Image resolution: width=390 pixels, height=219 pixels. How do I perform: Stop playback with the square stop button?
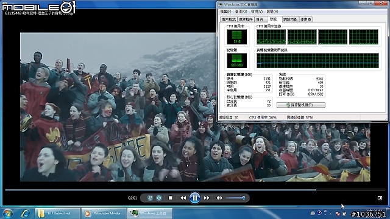click(x=171, y=198)
